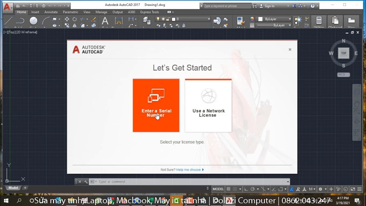The height and width of the screenshot is (206, 366).
Task: Choose Enter a Serial Number option
Action: 156,105
